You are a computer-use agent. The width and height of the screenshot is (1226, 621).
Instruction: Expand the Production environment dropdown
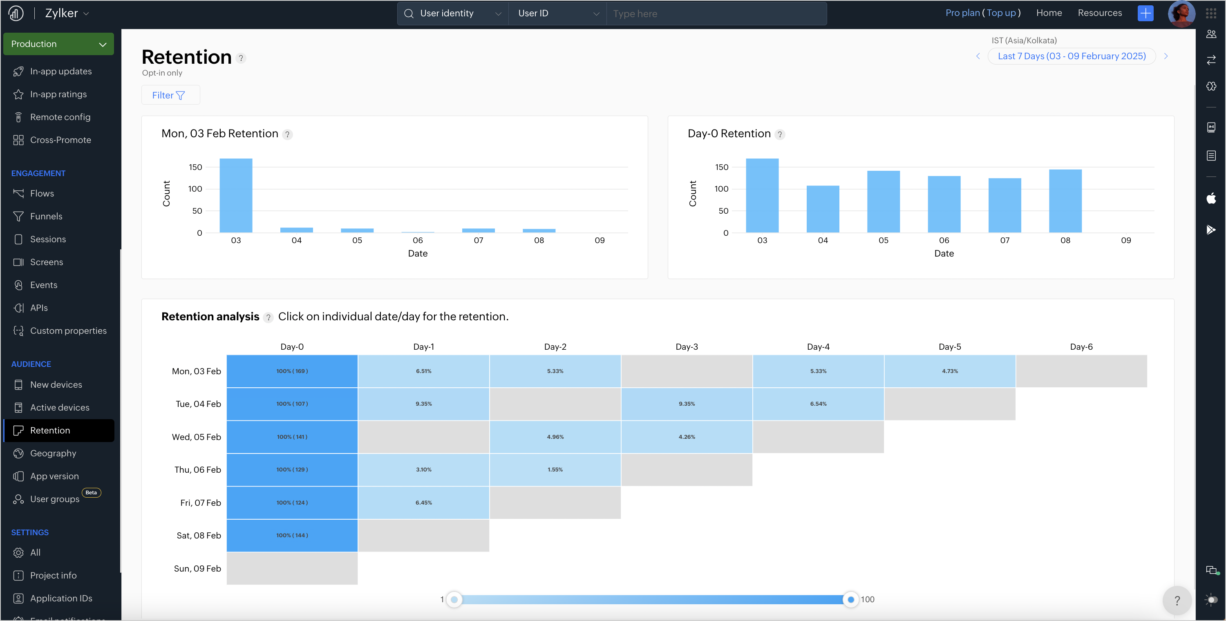58,44
